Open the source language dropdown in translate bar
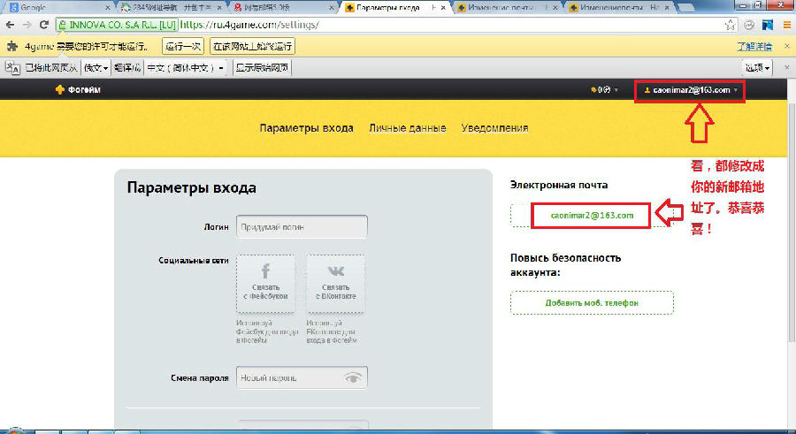 pyautogui.click(x=96, y=67)
